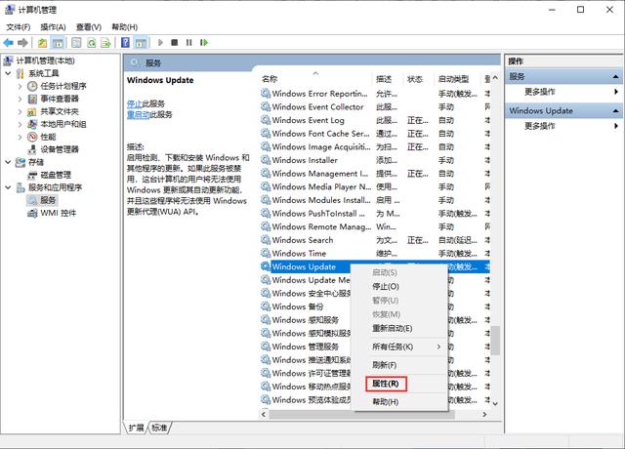Click the horizontal scrollbar right arrow

click(x=484, y=414)
